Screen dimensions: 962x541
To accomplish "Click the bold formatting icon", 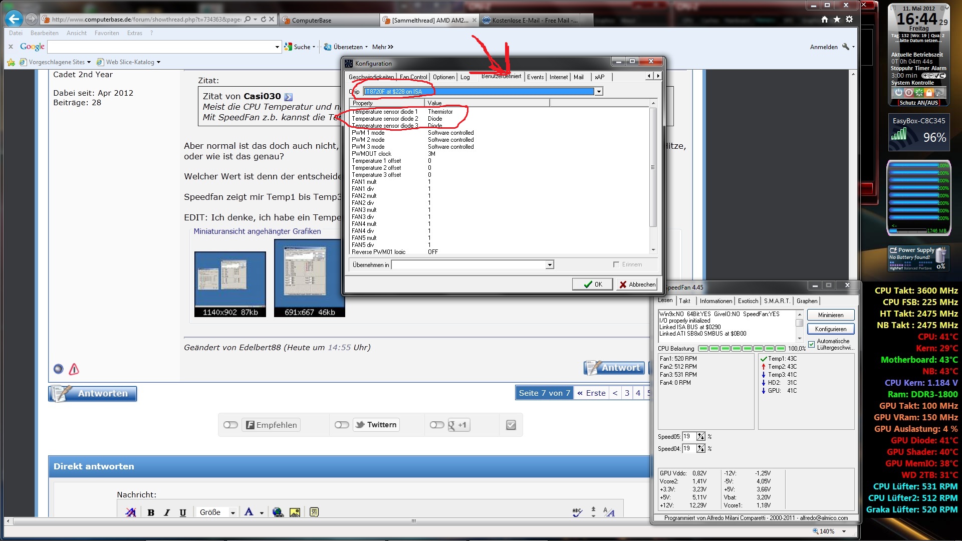I will (x=151, y=512).
